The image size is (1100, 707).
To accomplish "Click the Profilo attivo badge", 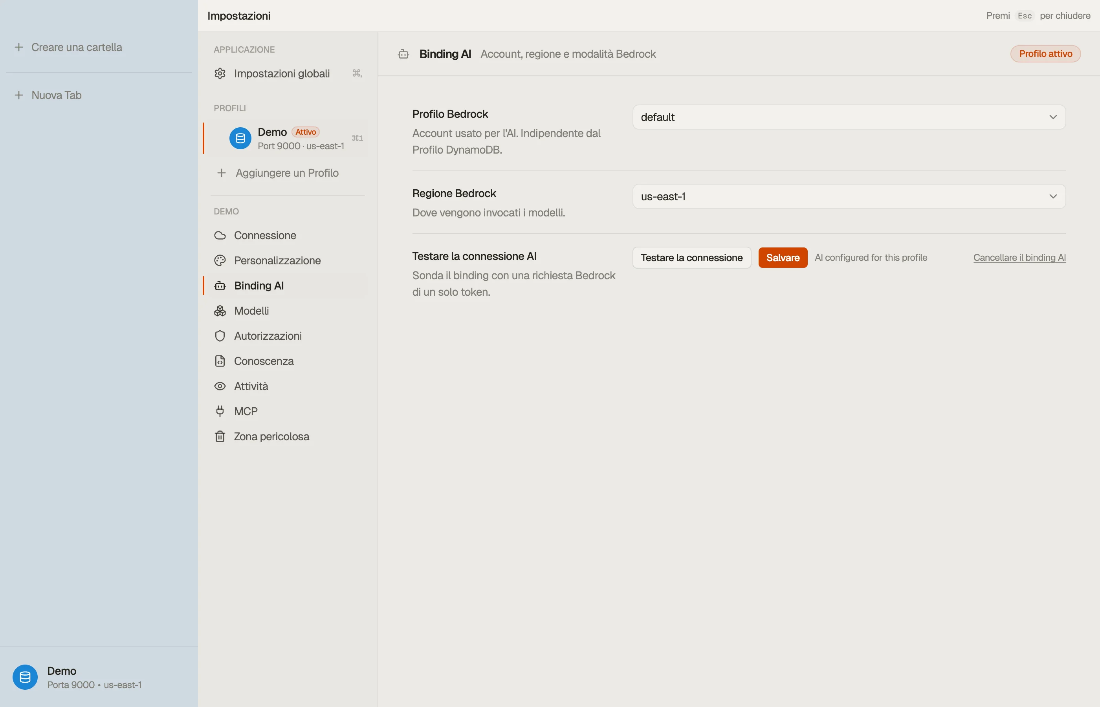I will tap(1046, 54).
